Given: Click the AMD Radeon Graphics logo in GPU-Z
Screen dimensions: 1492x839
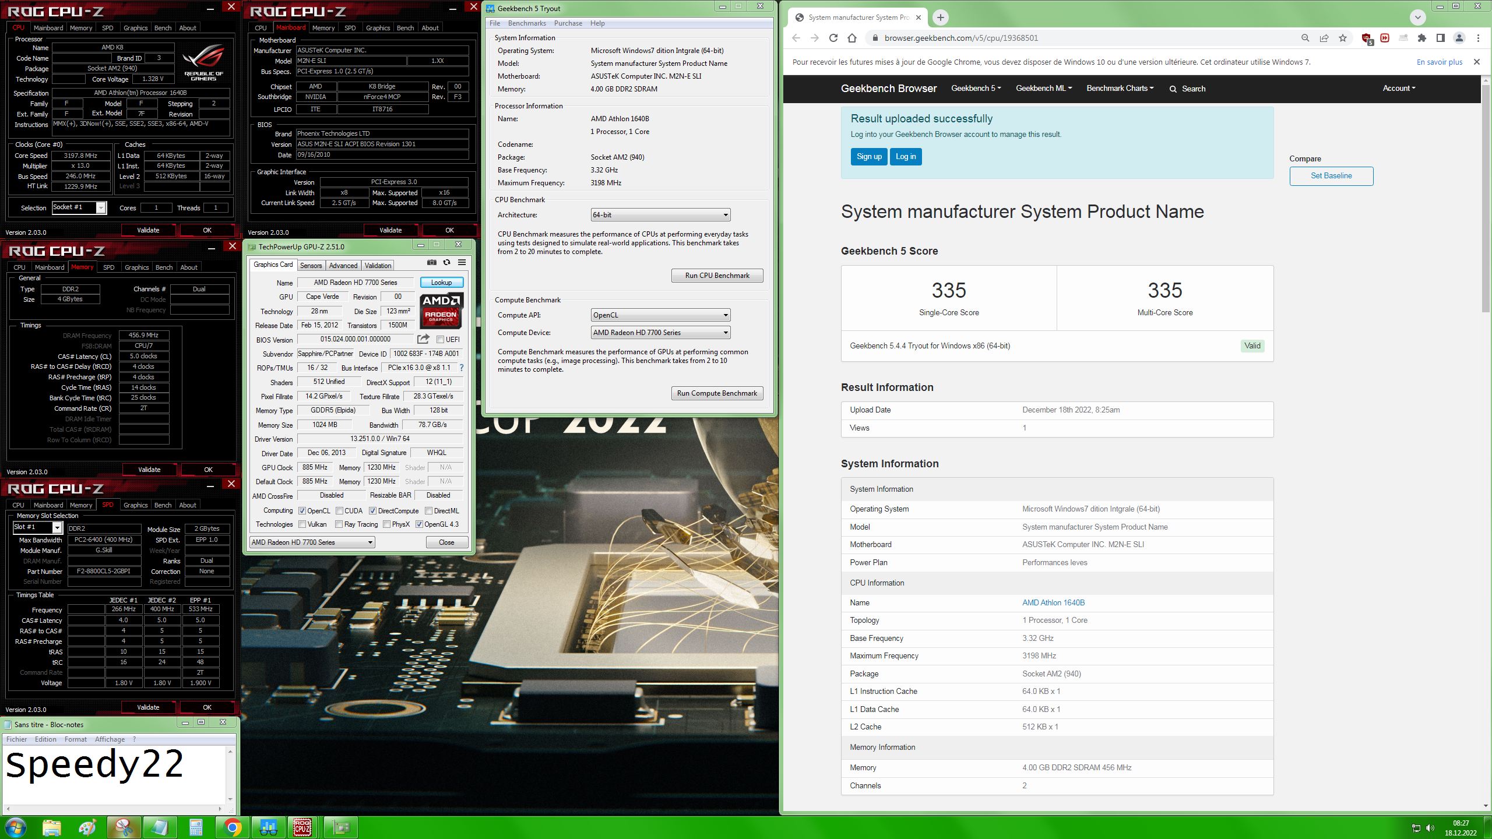Looking at the screenshot, I should [441, 311].
